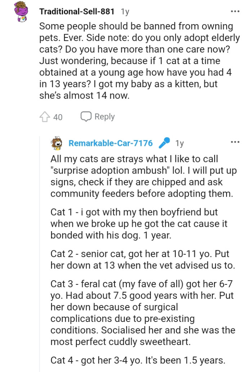Click the microphone OP badge beside Remarkable-Car-7176

click(x=165, y=143)
